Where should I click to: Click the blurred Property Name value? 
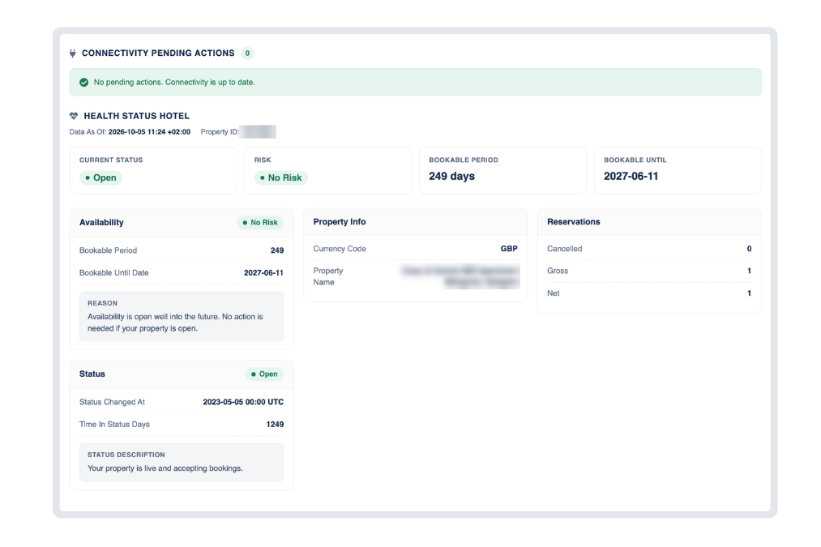[461, 276]
